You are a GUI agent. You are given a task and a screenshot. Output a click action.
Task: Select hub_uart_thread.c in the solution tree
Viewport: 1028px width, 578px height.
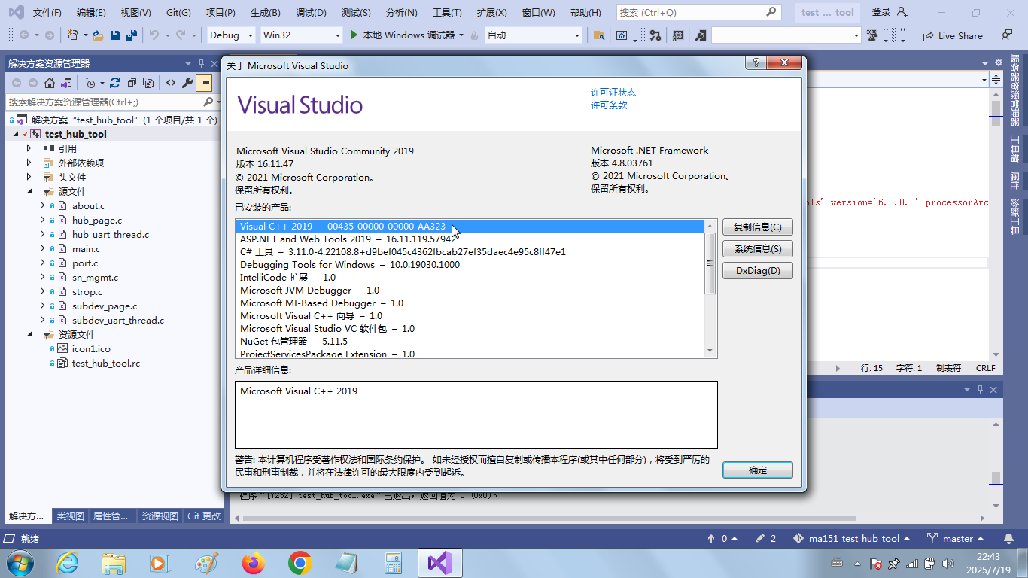click(111, 234)
